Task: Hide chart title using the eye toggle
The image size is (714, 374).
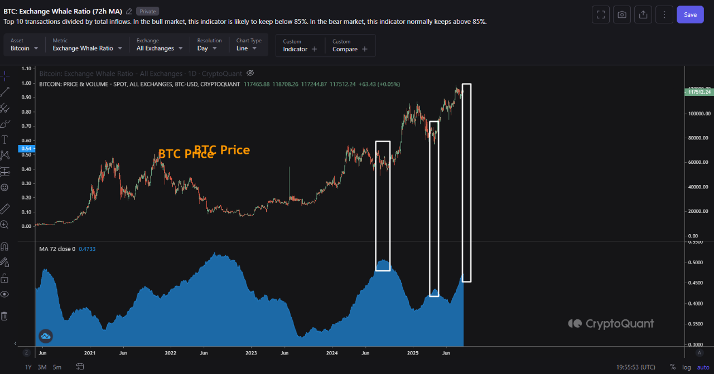Action: click(x=250, y=73)
